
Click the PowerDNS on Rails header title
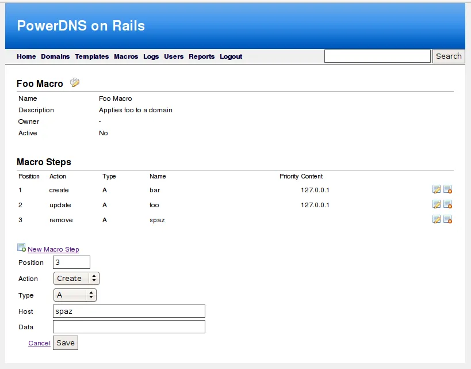(81, 25)
